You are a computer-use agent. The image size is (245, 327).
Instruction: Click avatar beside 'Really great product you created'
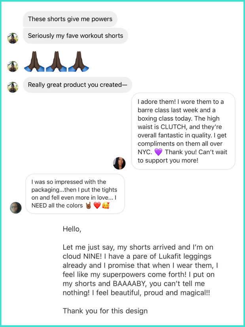[x=13, y=87]
